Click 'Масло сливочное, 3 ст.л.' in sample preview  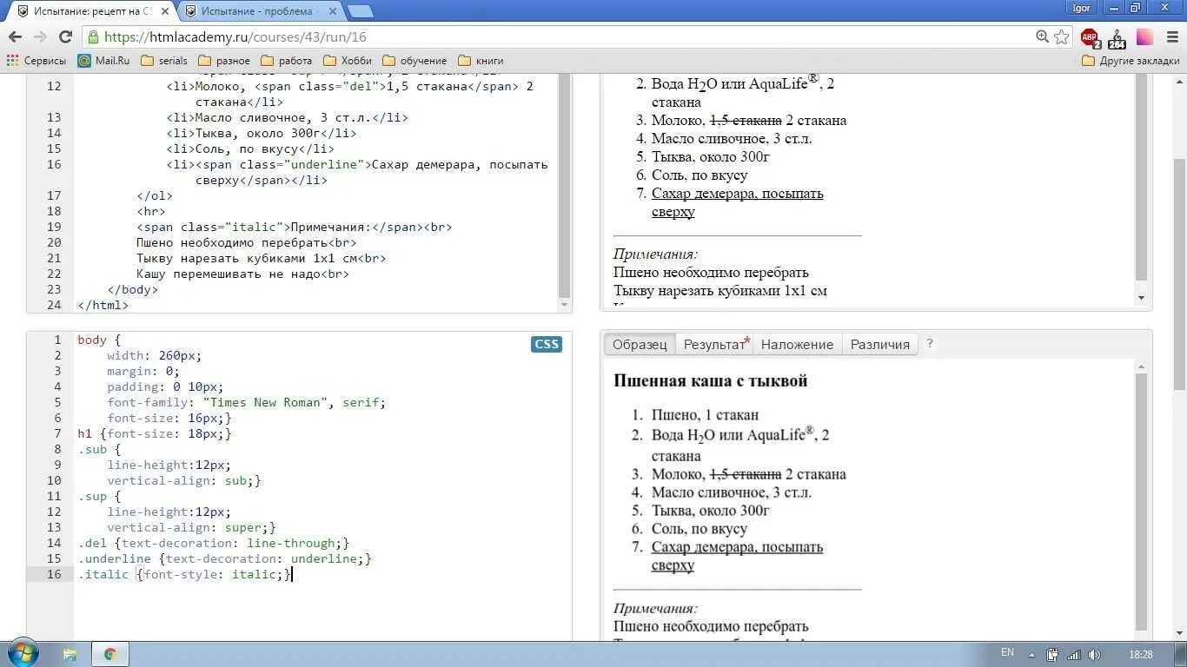point(732,492)
